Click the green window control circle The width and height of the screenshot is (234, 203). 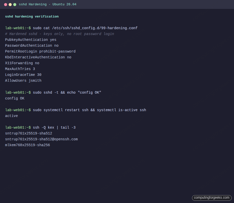click(15, 4)
